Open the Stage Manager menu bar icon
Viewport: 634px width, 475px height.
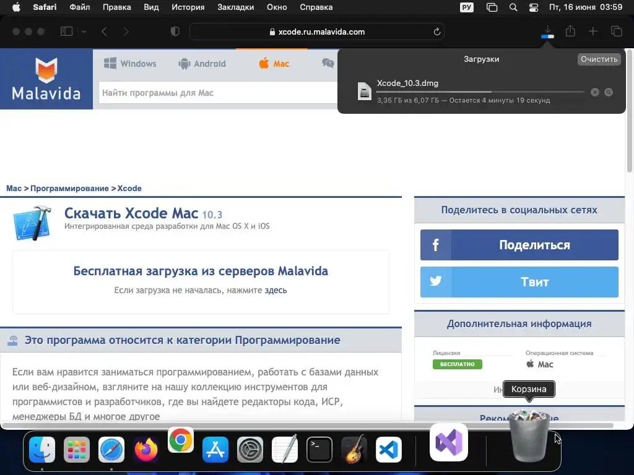492,7
